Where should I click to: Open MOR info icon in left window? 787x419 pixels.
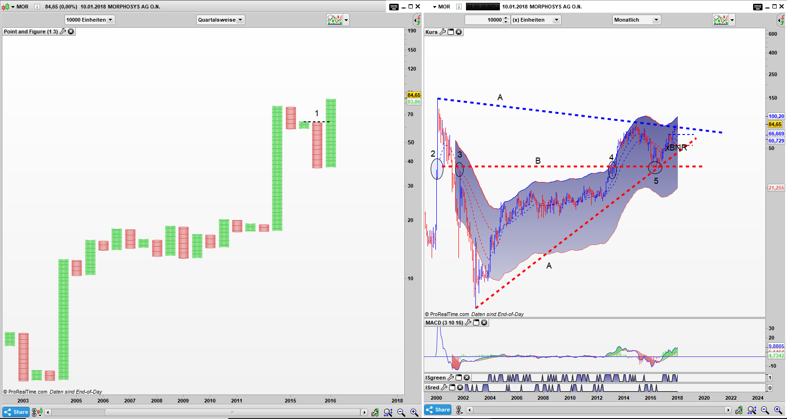[x=37, y=7]
